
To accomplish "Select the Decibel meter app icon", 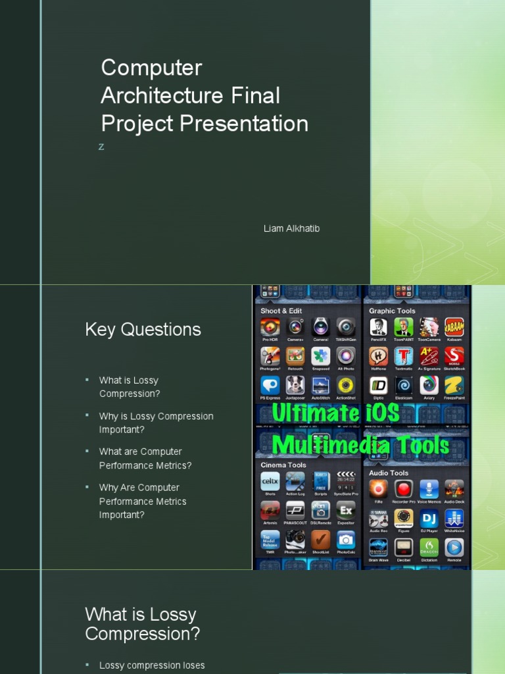I will tap(404, 547).
